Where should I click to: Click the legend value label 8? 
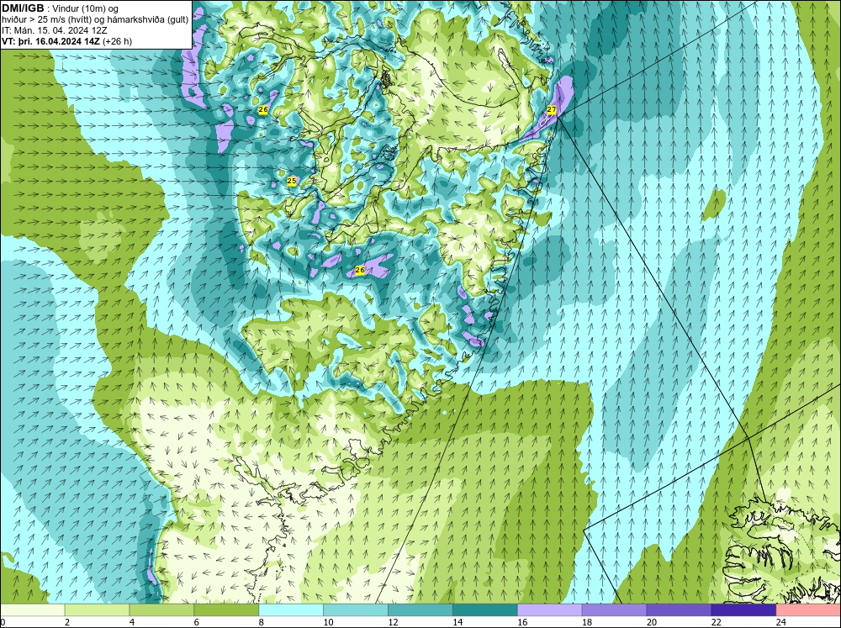point(262,622)
